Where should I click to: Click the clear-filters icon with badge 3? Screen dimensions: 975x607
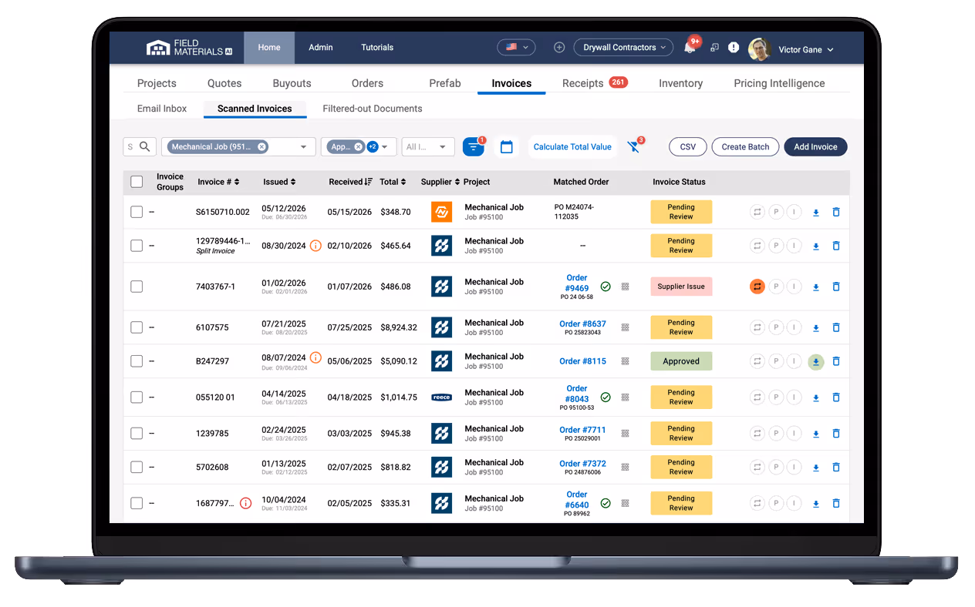pyautogui.click(x=634, y=146)
